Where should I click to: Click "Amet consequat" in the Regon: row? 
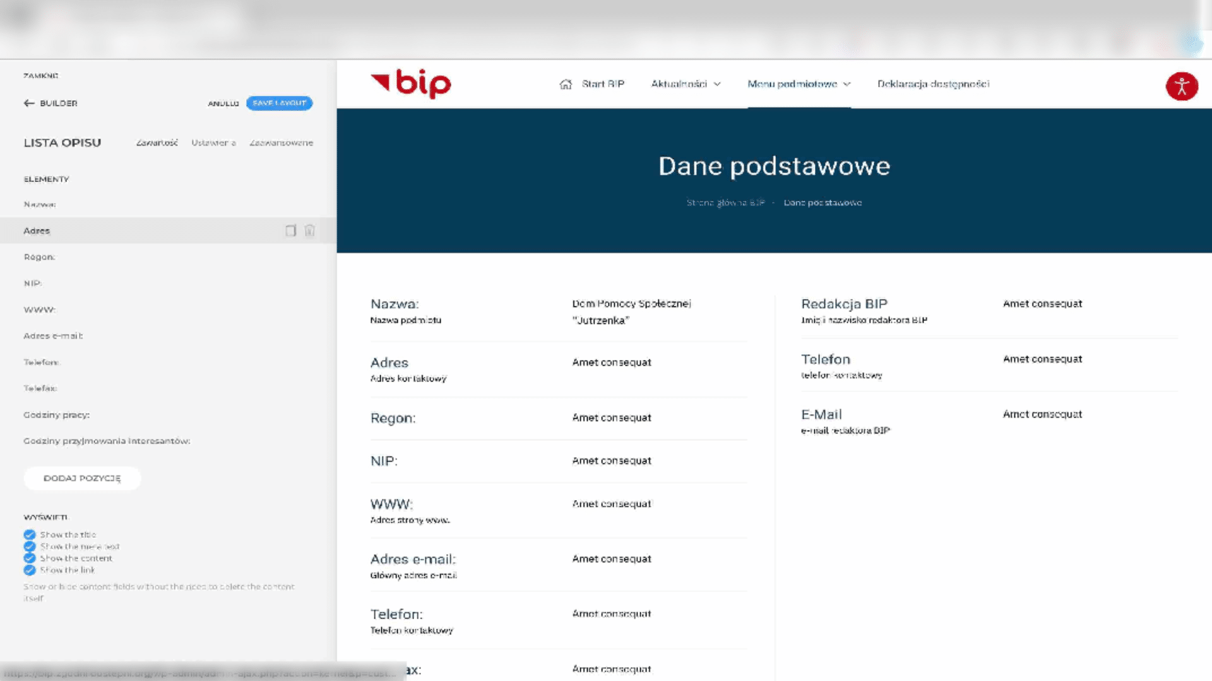point(611,418)
